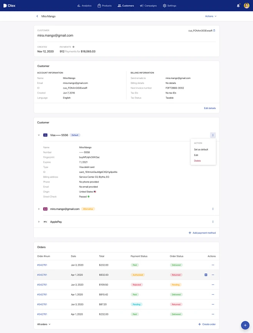Viewport: 253px width, 333px height.
Task: Open the actions ellipsis for the $87.20 order
Action: coord(213,305)
